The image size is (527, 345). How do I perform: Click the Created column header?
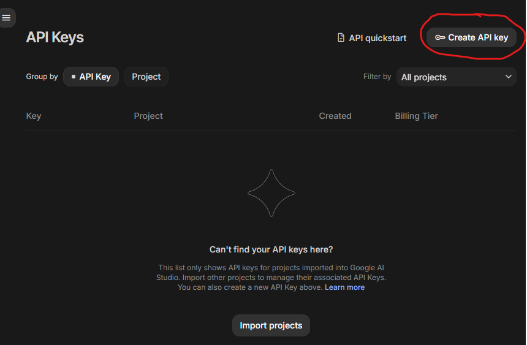point(335,116)
